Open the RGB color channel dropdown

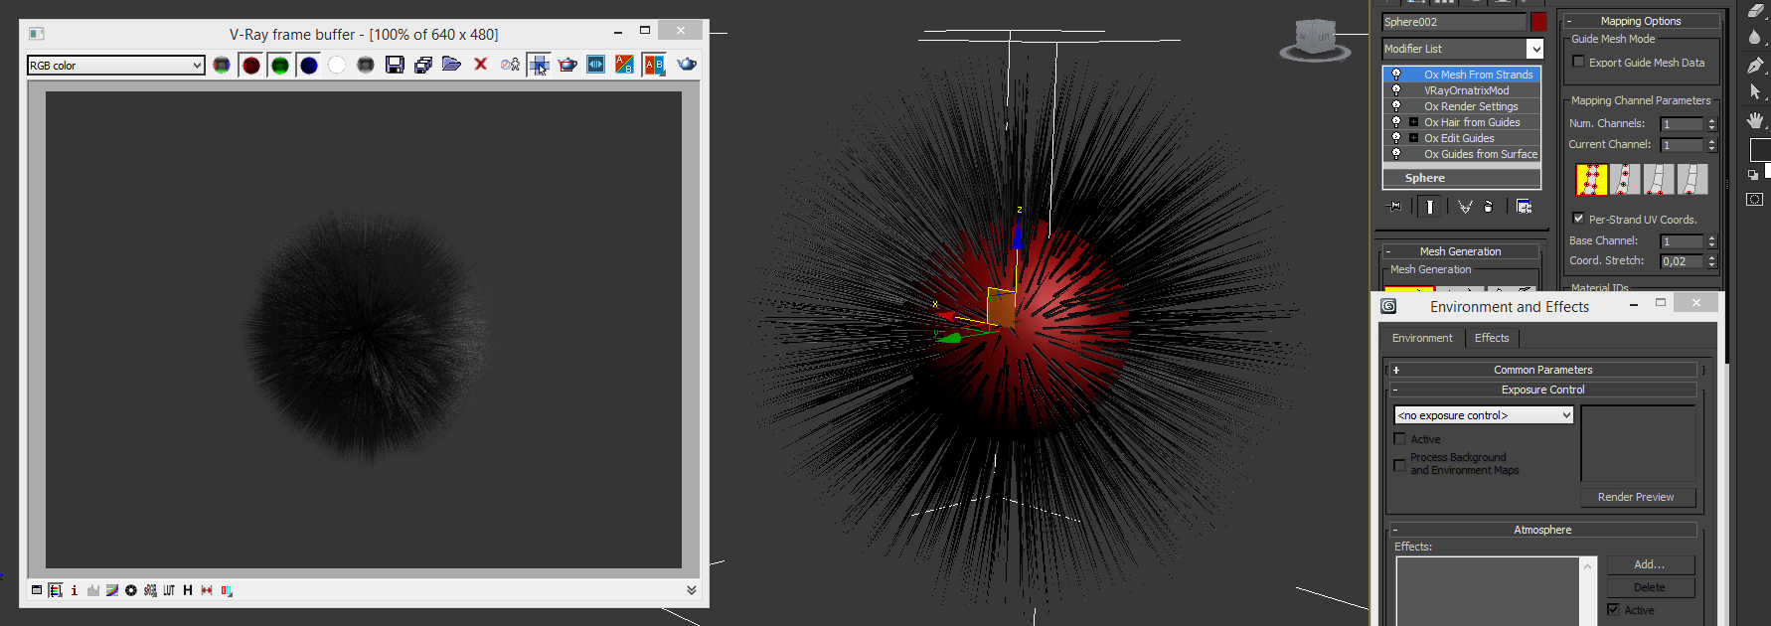point(115,66)
